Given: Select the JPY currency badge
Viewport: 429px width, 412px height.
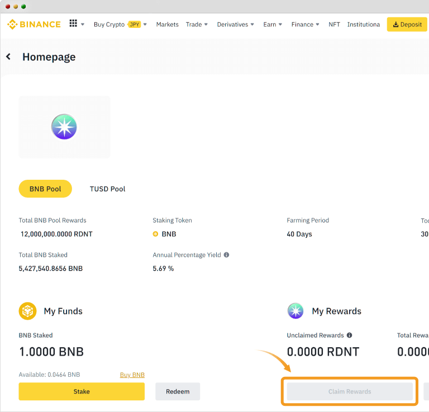Looking at the screenshot, I should click(134, 25).
